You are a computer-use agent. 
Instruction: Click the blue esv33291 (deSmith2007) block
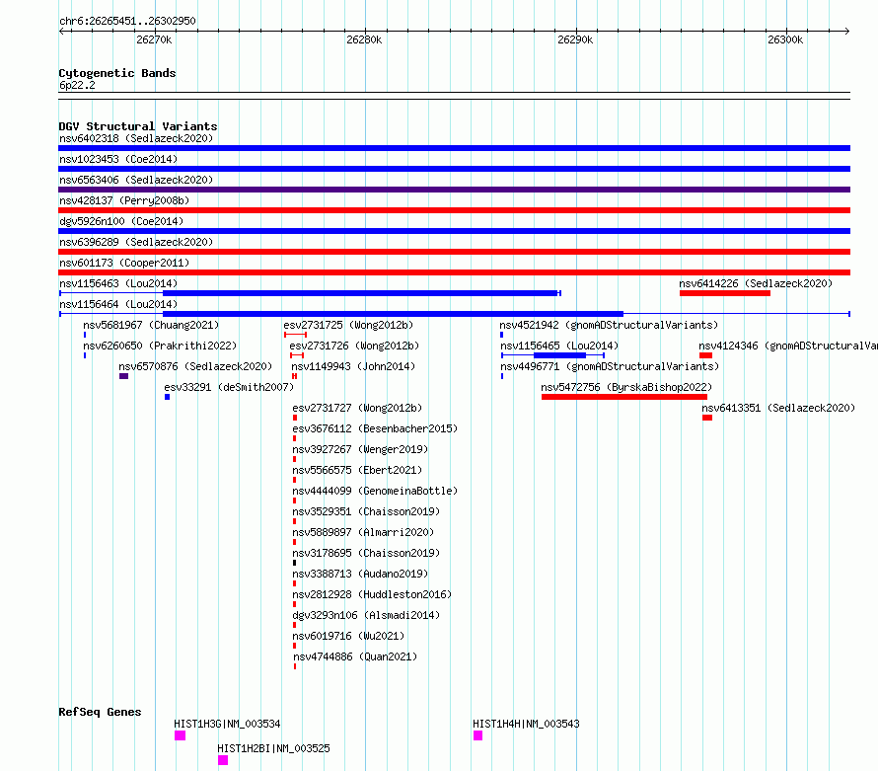(x=167, y=397)
